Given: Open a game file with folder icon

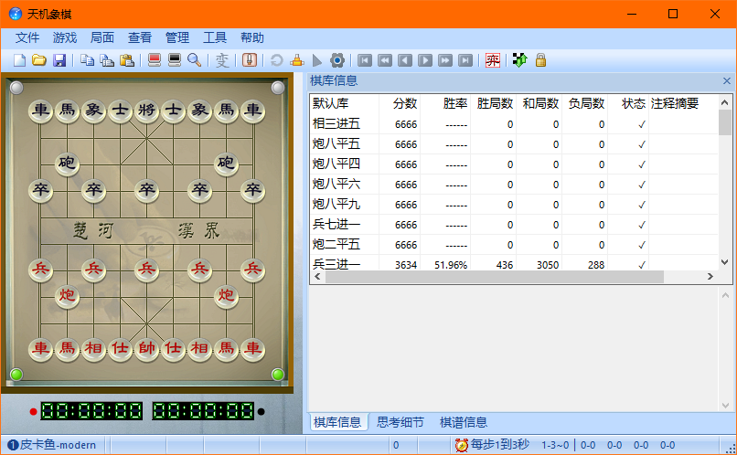Looking at the screenshot, I should (x=39, y=60).
